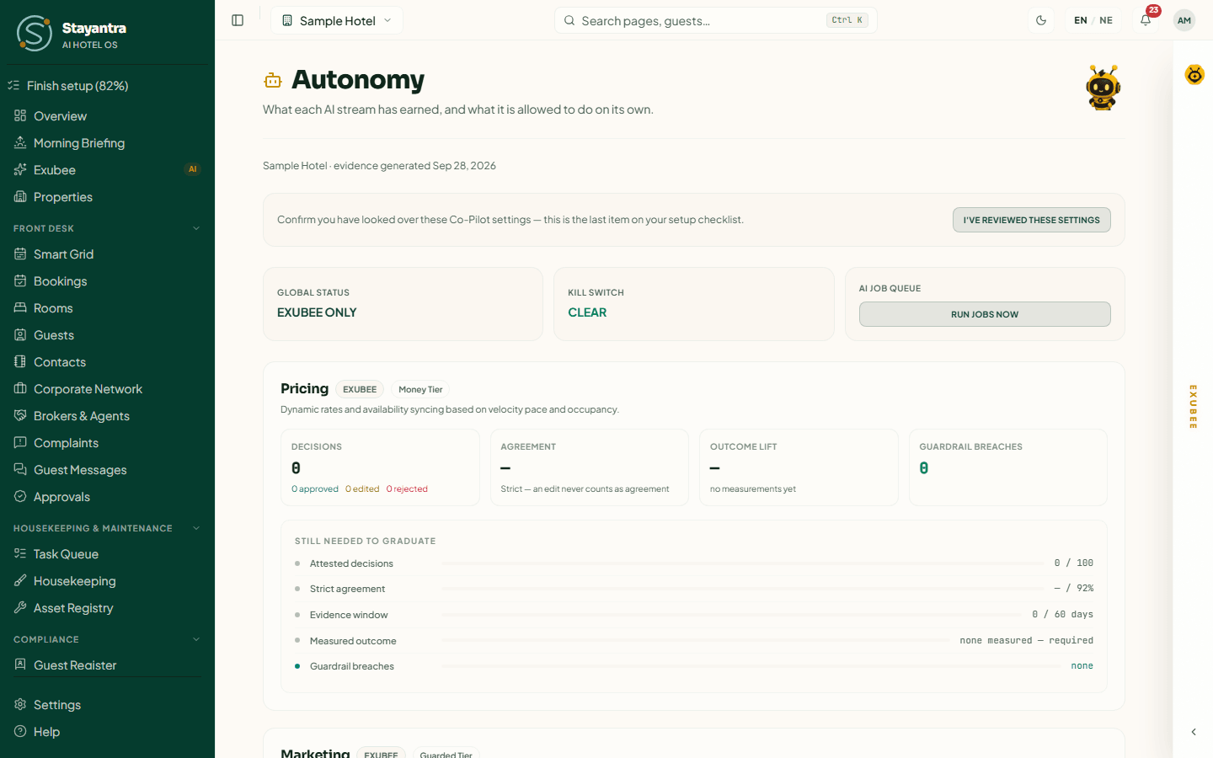Open Bookings calendar icon

click(x=20, y=280)
